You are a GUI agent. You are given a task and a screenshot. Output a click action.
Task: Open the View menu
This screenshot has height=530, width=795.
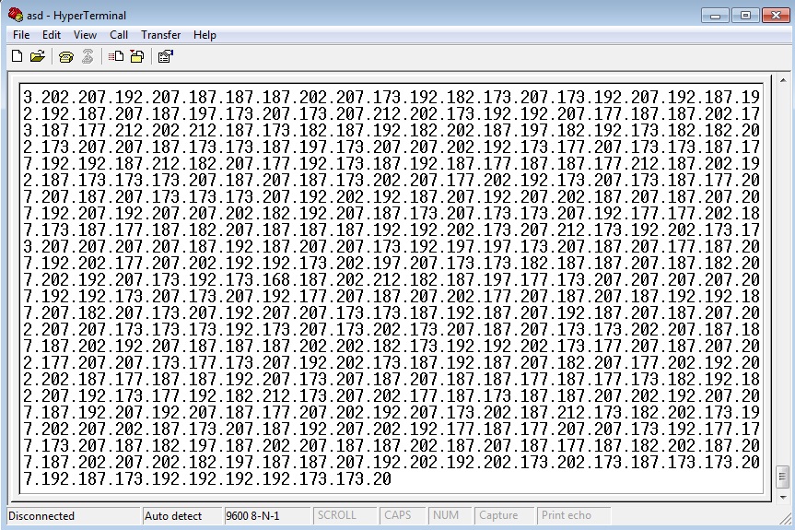coord(85,35)
